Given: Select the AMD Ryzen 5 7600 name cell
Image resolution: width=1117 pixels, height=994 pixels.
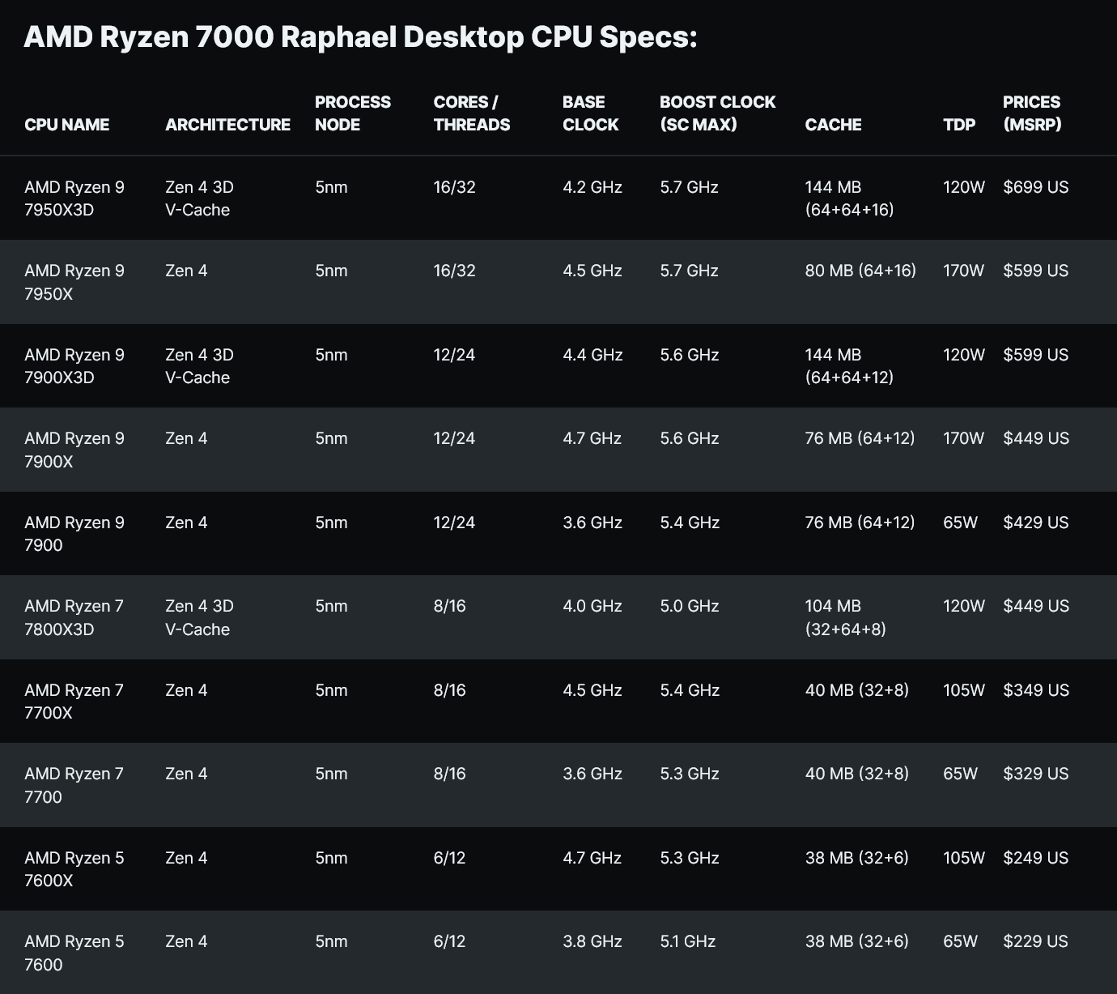Looking at the screenshot, I should (x=74, y=953).
